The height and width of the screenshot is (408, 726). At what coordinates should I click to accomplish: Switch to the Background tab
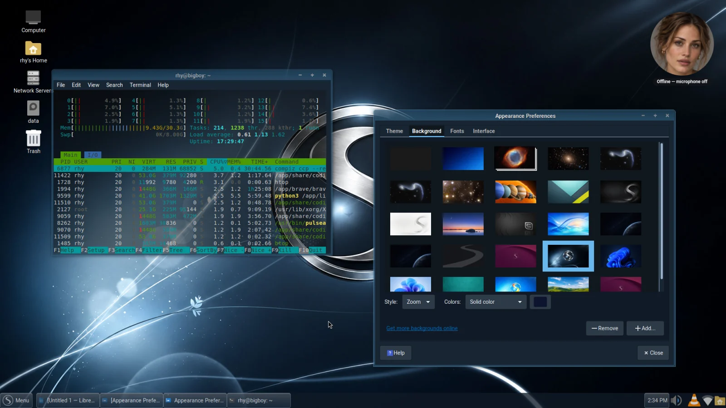pos(427,131)
